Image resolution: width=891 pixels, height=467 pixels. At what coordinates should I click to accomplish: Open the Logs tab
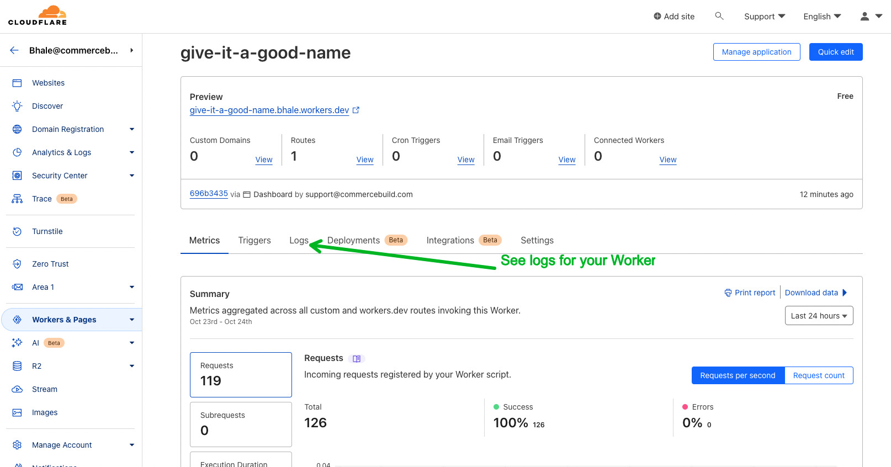299,240
